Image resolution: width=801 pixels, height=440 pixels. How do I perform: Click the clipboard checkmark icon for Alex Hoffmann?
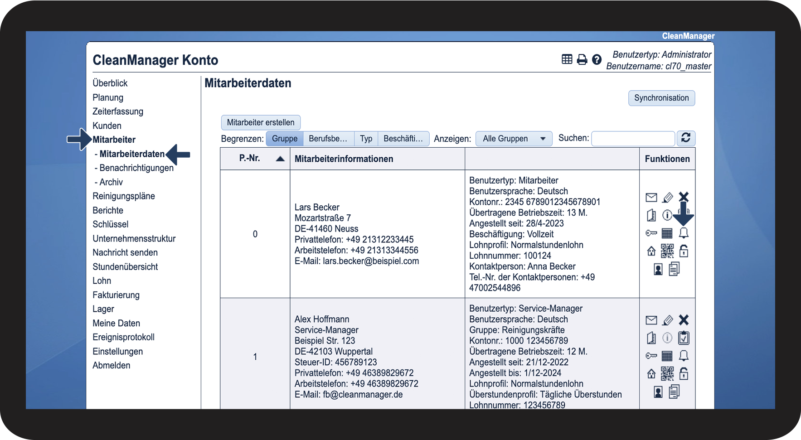684,338
